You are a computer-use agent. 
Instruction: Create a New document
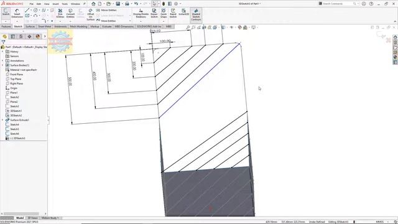(x=99, y=4)
